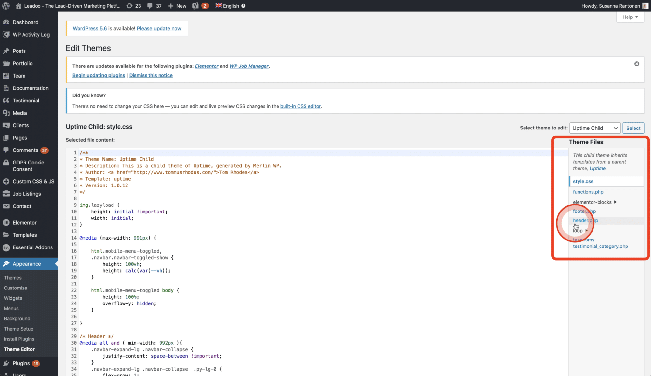
Task: Click the user avatar of Susanna Rantonen
Action: 645,6
